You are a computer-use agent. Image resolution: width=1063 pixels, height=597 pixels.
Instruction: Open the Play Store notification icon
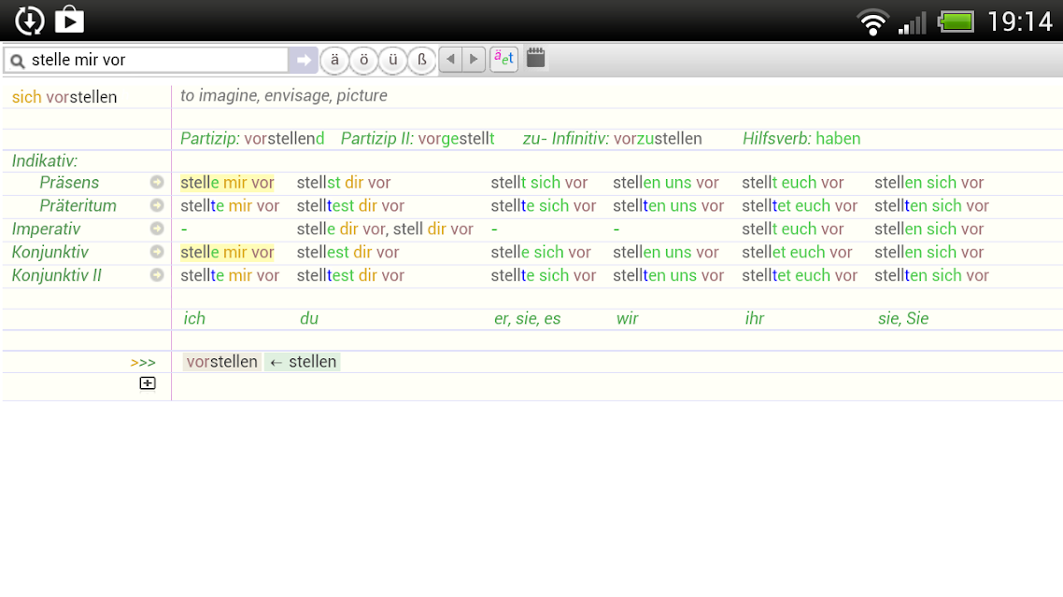69,21
